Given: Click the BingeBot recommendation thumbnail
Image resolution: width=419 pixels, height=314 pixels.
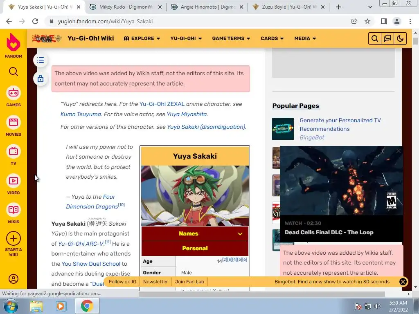Looking at the screenshot, I should click(283, 129).
